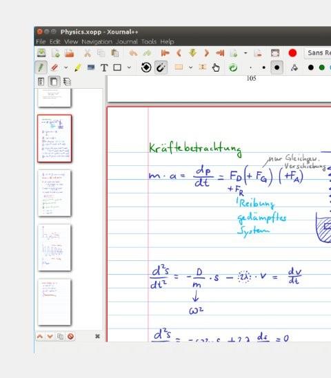Select the Pen tool
Viewport: 331px width, 378px height.
[x=41, y=67]
